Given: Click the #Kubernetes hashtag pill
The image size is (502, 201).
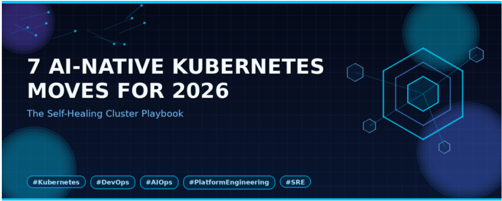Looking at the screenshot, I should [56, 182].
